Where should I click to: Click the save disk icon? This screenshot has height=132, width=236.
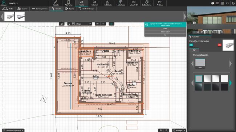point(223,3)
